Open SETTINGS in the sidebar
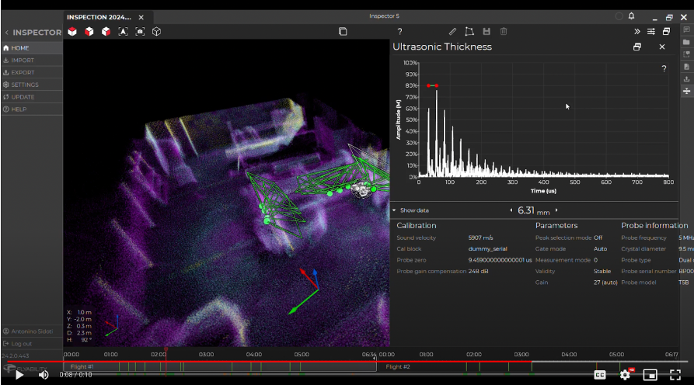The width and height of the screenshot is (694, 385). click(x=32, y=85)
